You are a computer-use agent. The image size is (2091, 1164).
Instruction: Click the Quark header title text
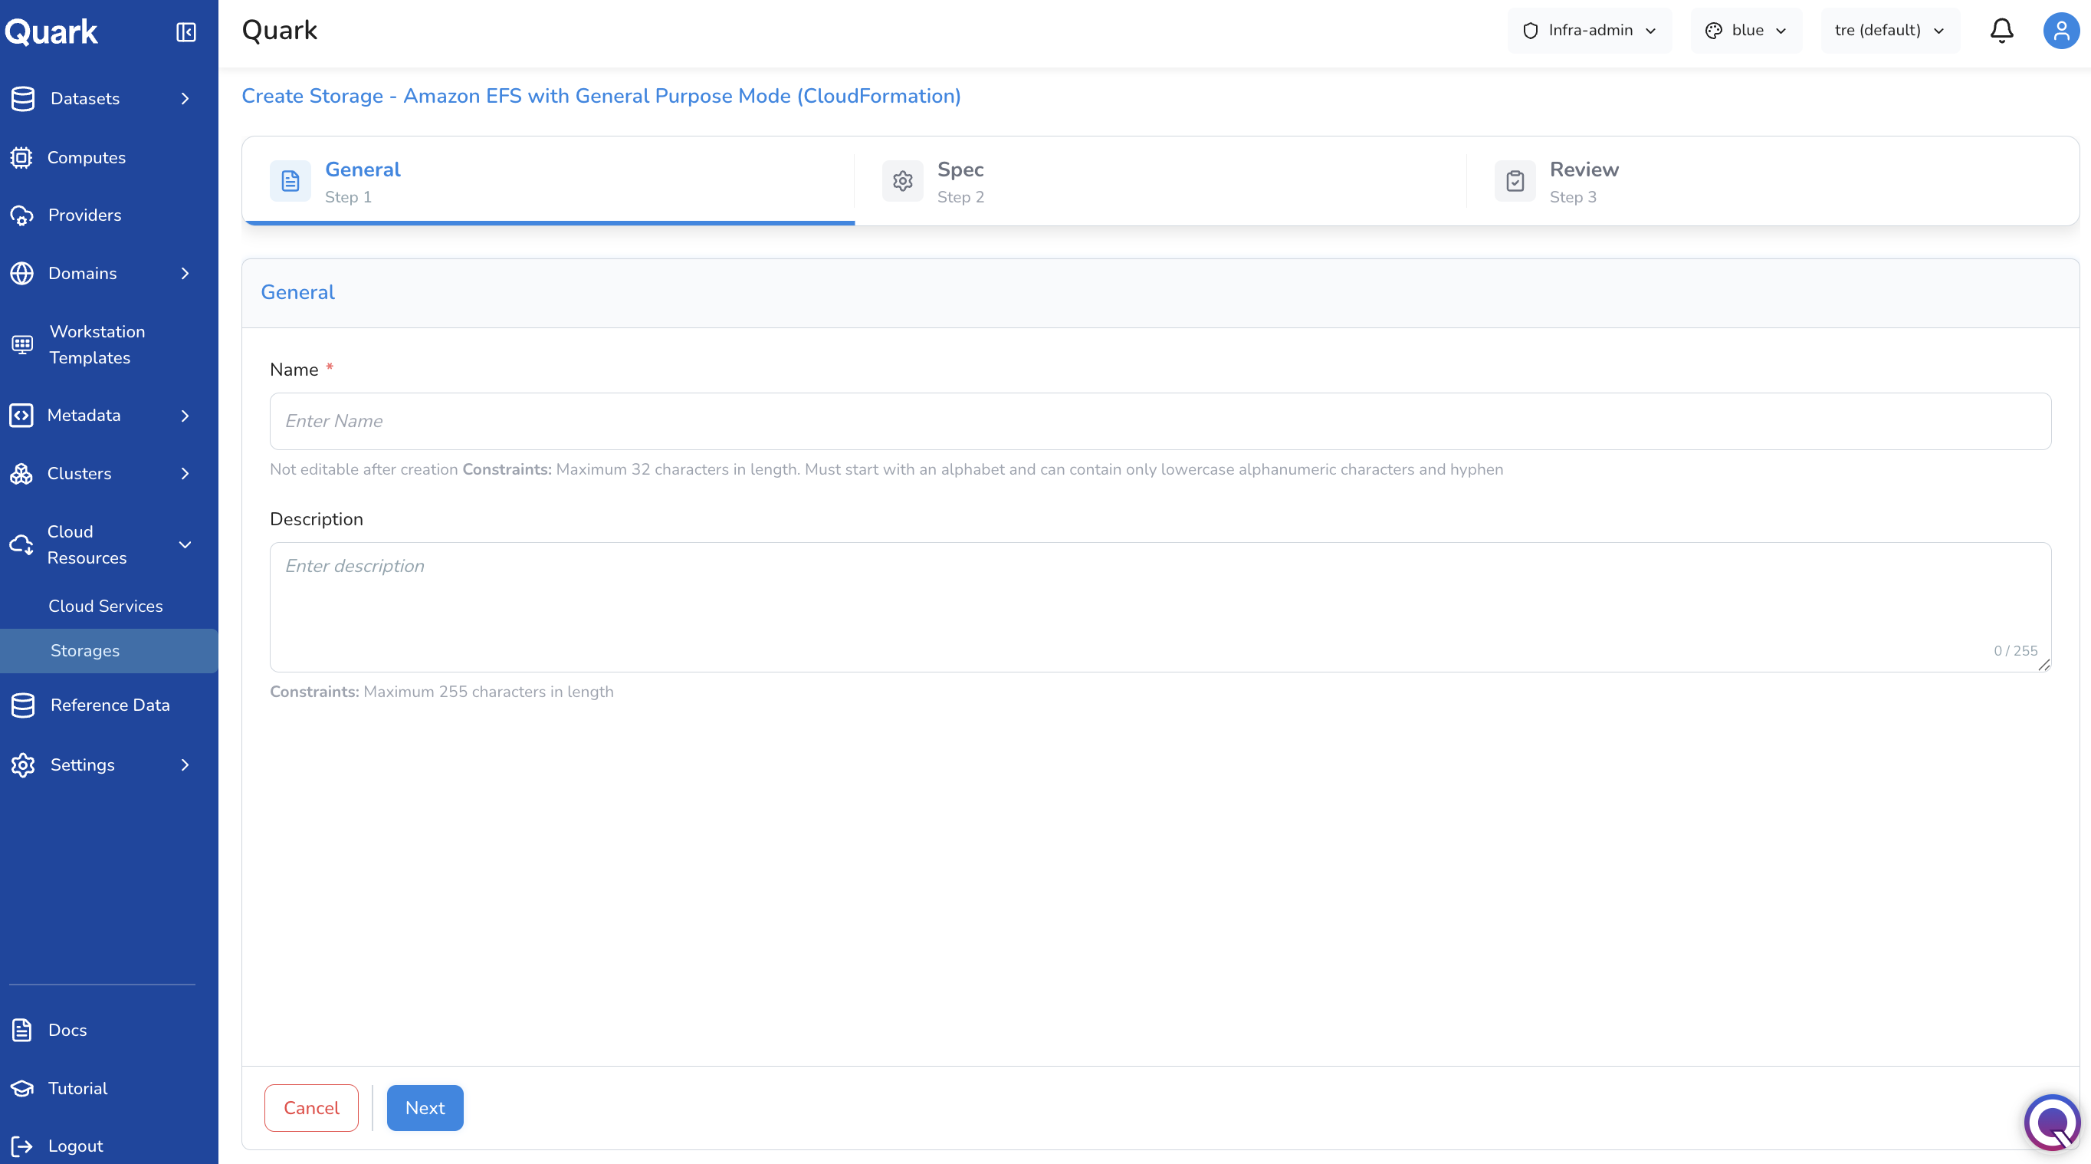[280, 31]
